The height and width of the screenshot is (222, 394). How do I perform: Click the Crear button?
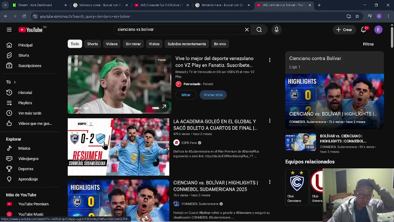click(x=344, y=30)
